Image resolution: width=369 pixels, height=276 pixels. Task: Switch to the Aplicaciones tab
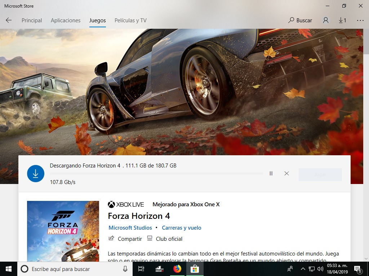pos(66,20)
